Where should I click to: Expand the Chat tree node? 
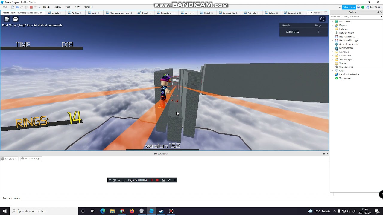[x=332, y=71]
